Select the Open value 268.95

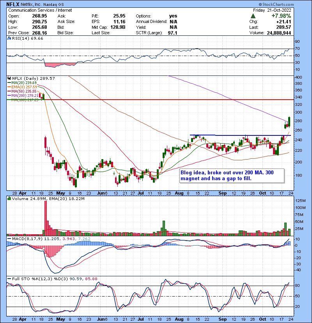tap(39, 16)
